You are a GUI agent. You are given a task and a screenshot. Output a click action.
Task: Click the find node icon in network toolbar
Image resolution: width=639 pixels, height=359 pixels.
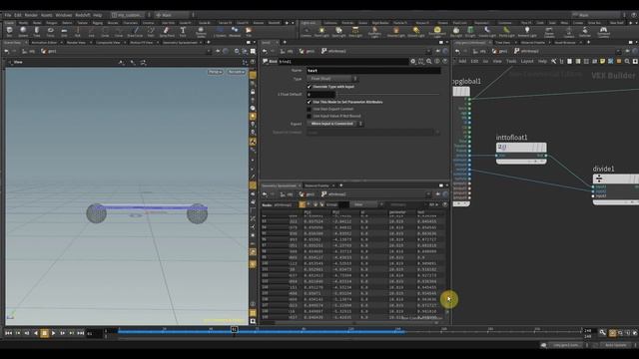(x=627, y=62)
